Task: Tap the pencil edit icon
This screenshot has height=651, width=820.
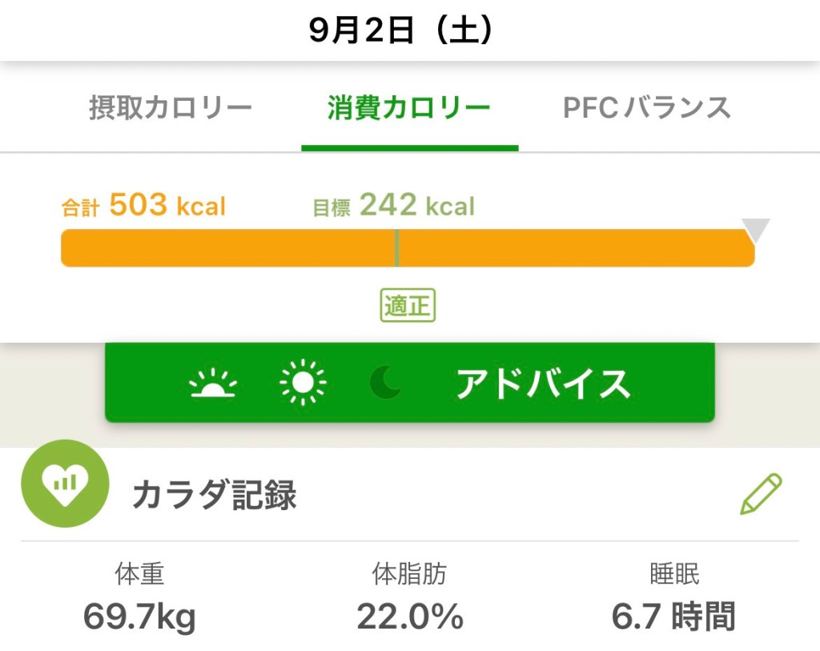Action: point(760,494)
